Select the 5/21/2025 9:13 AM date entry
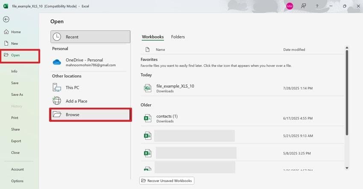 298,136
